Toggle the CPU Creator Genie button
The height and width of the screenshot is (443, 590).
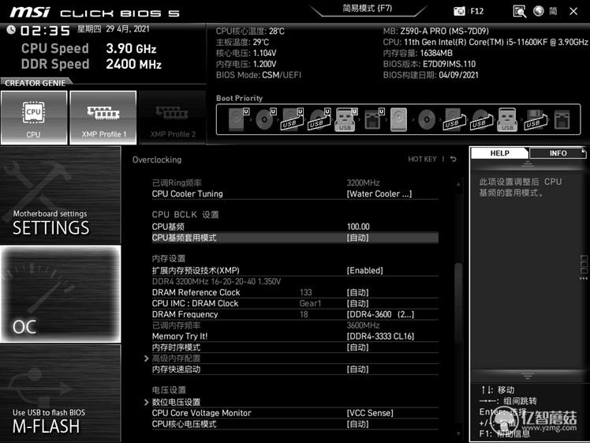click(34, 118)
